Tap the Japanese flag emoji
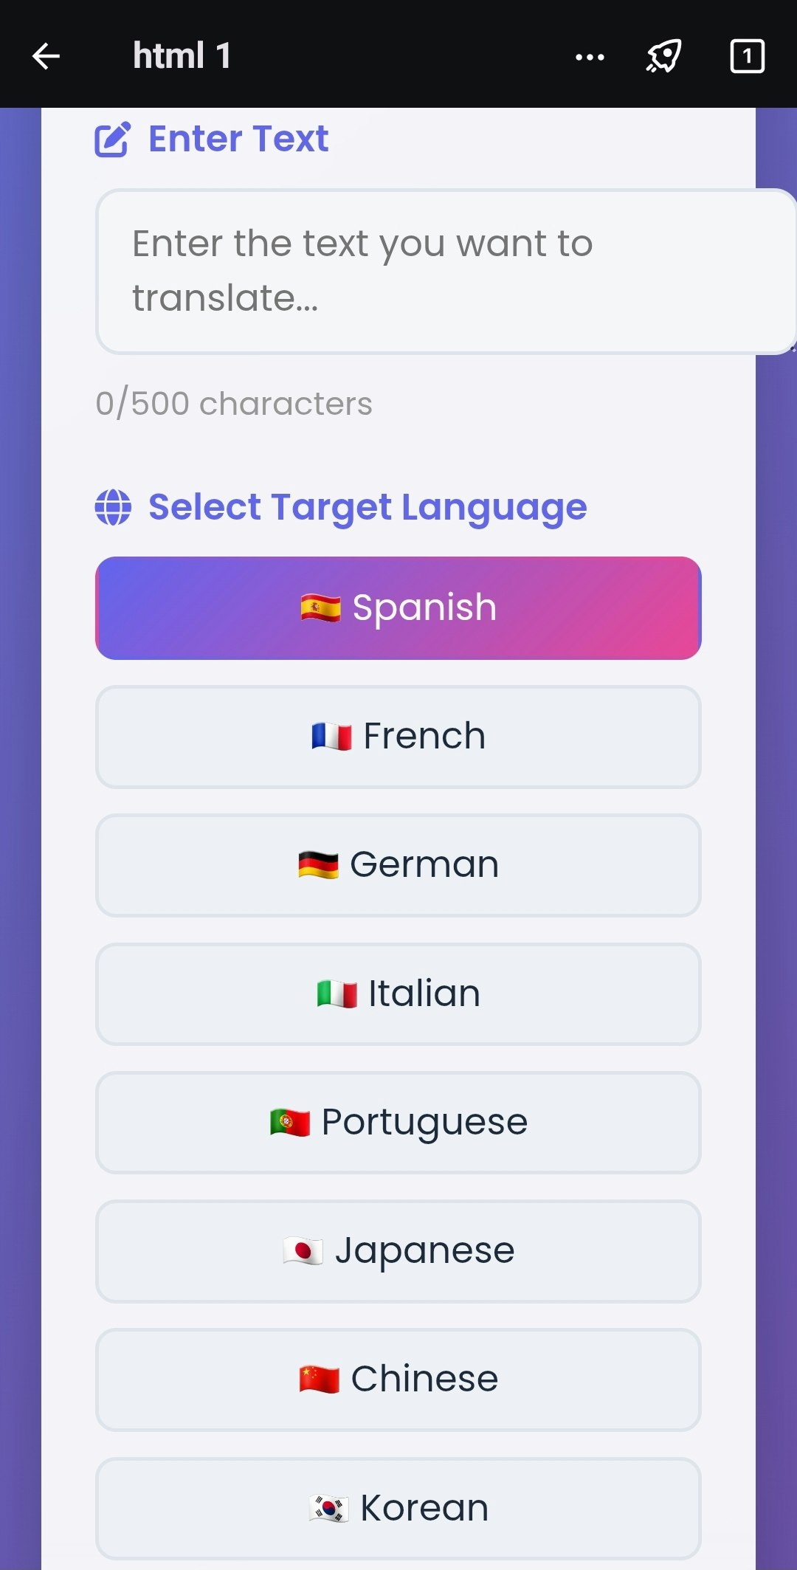This screenshot has height=1570, width=797. (303, 1249)
